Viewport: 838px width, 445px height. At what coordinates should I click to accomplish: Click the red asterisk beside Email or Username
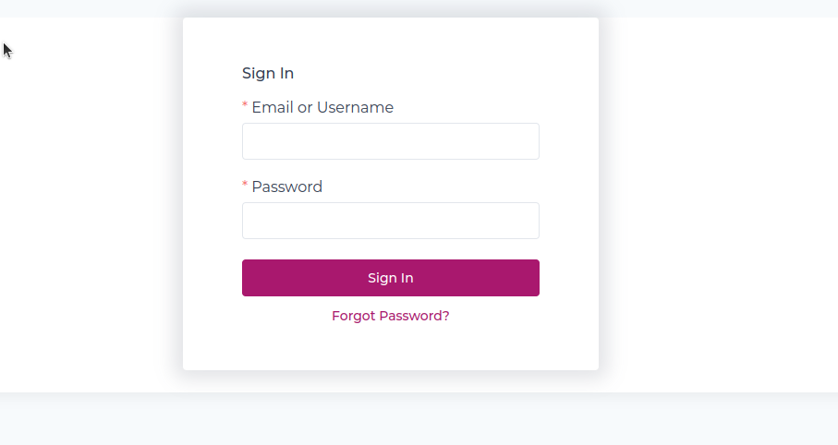pos(245,106)
